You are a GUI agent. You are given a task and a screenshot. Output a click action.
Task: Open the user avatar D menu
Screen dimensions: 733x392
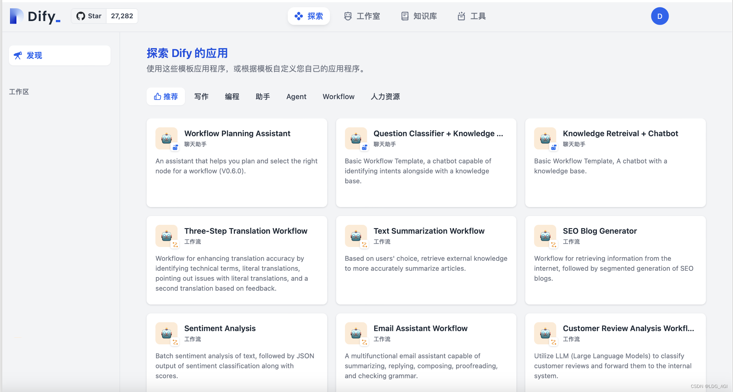(x=660, y=16)
